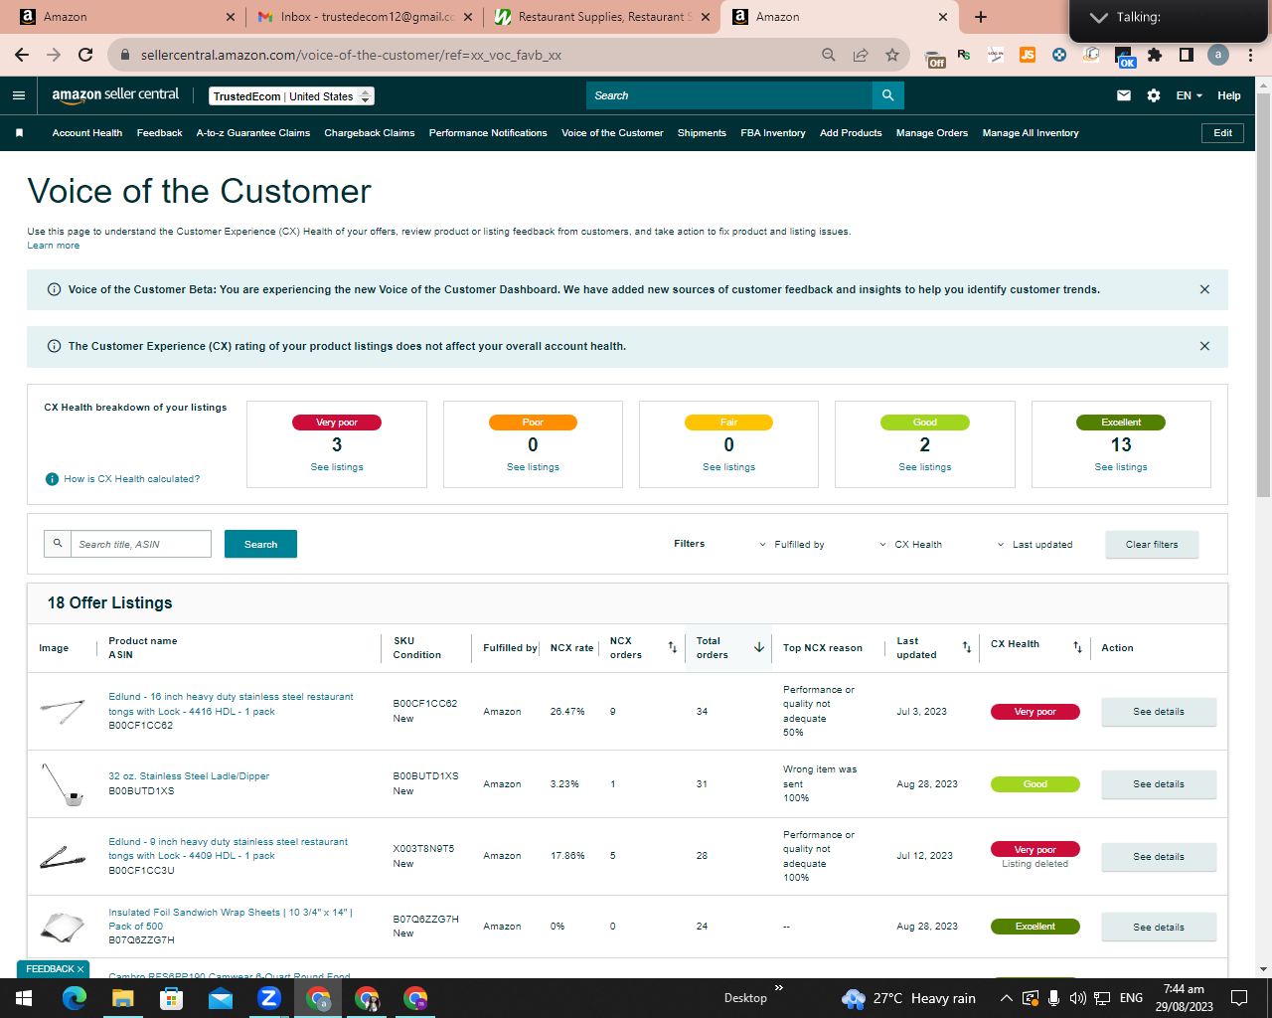Expand the Last updated filter
The image size is (1272, 1018).
click(x=1034, y=545)
